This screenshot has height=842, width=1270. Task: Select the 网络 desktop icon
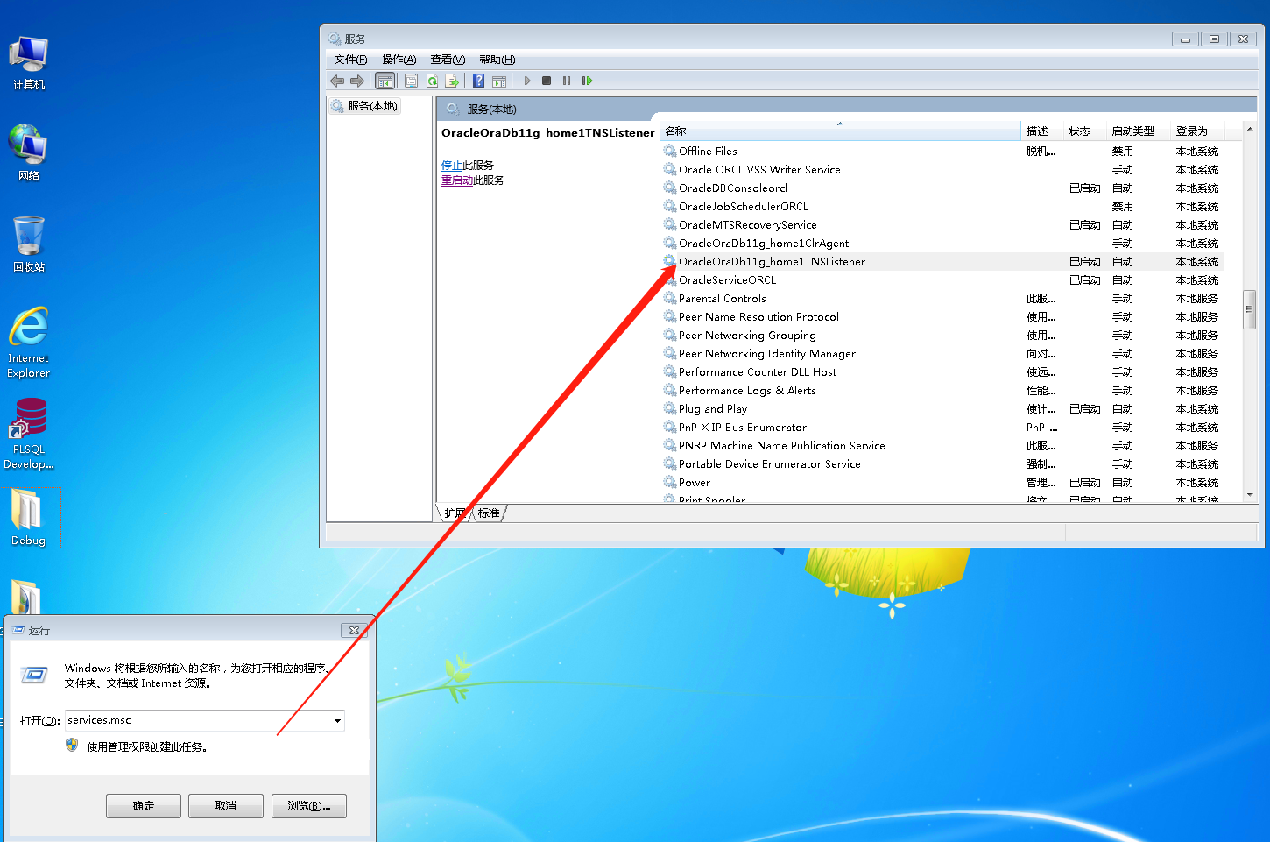coord(29,153)
